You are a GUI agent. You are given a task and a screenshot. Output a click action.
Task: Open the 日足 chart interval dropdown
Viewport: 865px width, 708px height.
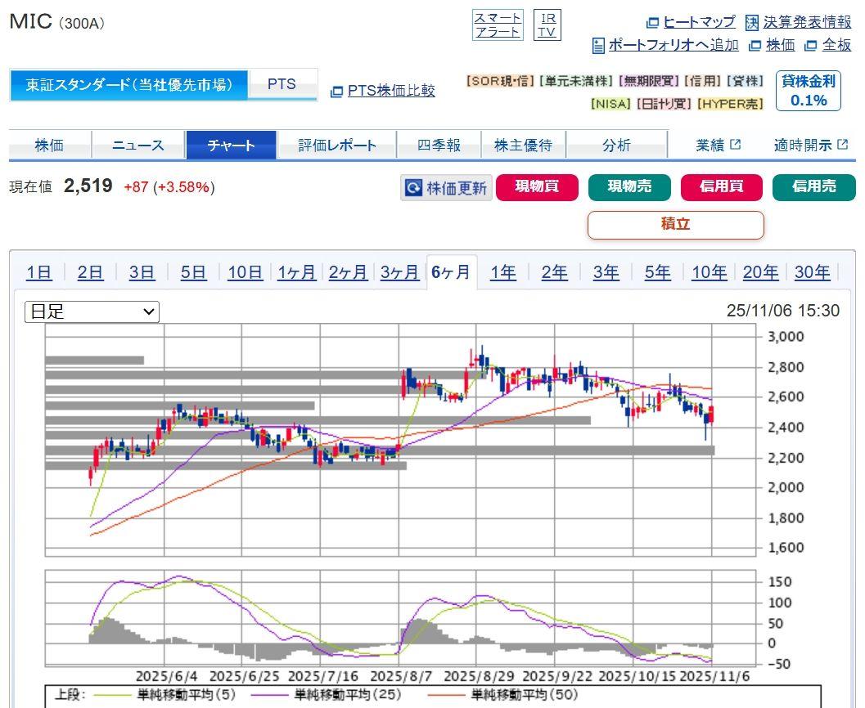(x=92, y=311)
